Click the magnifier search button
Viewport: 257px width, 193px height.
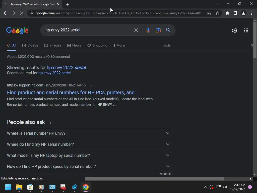pyautogui.click(x=168, y=30)
